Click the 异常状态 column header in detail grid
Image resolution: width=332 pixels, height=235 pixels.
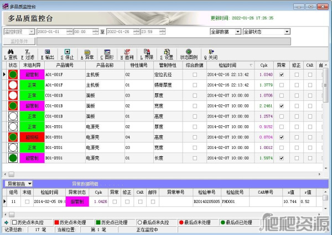coord(77,192)
